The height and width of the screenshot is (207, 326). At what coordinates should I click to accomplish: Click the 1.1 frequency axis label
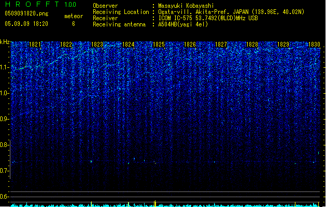coord(4,67)
